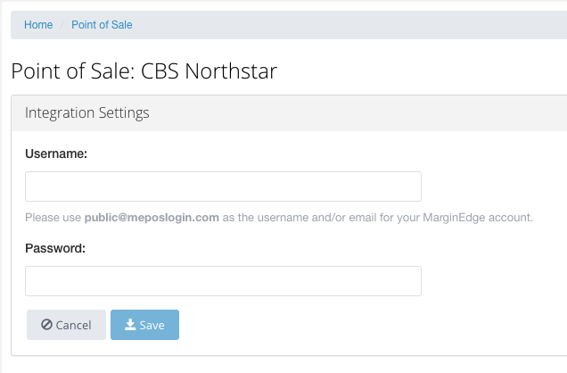Focus the Password input field

223,281
